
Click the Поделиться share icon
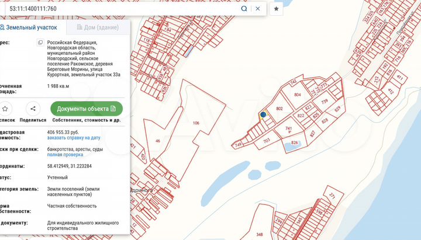point(33,109)
